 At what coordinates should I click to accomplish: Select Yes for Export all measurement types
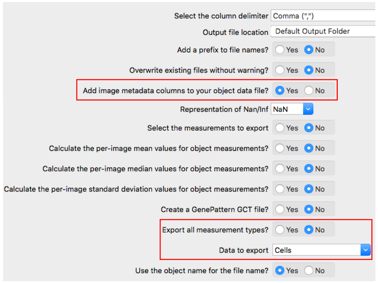280,230
